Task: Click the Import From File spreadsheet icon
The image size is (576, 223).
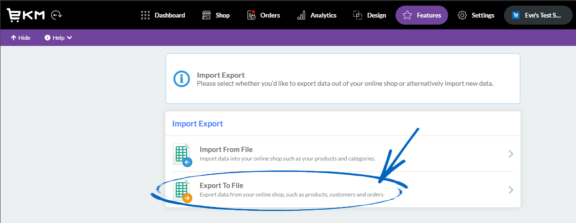Action: coord(182,154)
